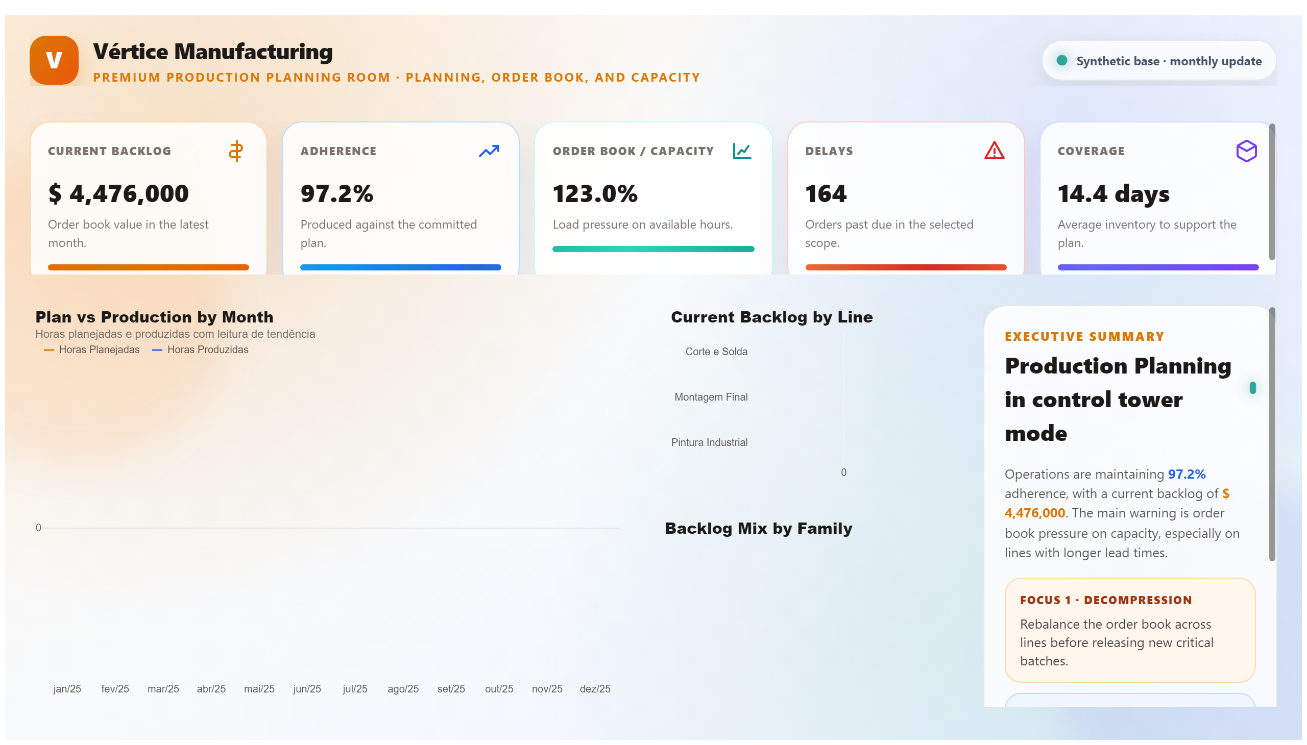Click the jan/25 month label
The width and height of the screenshot is (1307, 745).
(x=67, y=689)
